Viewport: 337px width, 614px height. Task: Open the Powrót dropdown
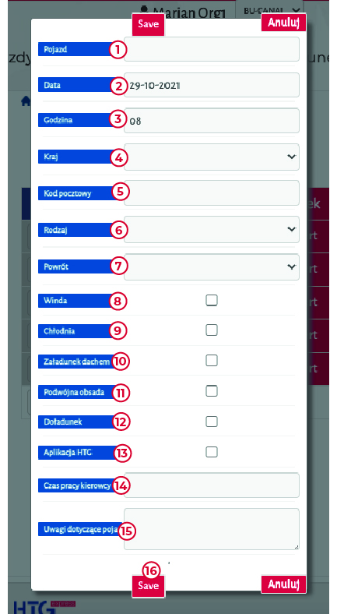pos(212,266)
